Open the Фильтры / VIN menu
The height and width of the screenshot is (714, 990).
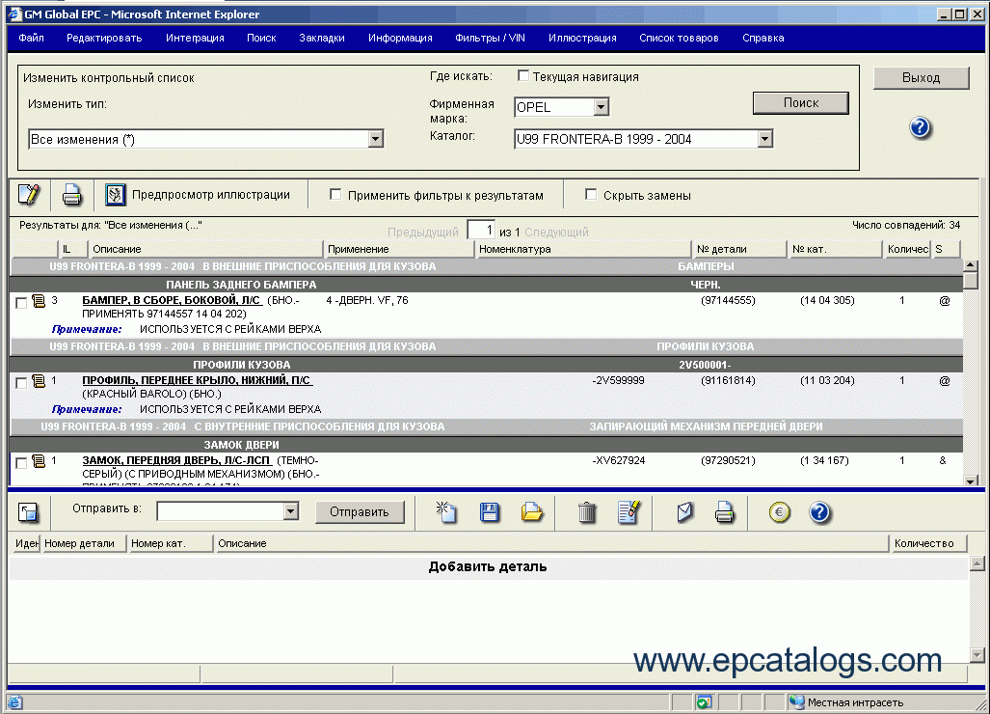tap(490, 38)
